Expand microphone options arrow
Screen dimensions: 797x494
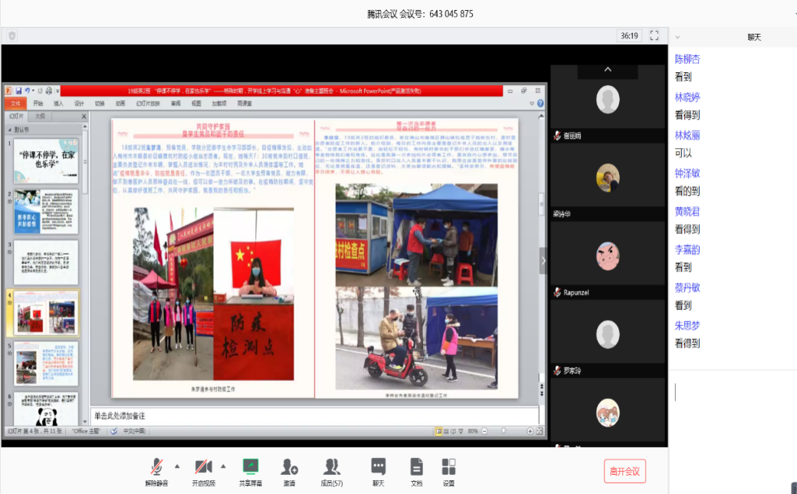click(x=178, y=466)
